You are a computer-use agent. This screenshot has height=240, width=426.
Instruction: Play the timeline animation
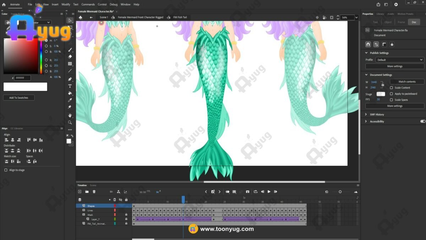tap(269, 192)
